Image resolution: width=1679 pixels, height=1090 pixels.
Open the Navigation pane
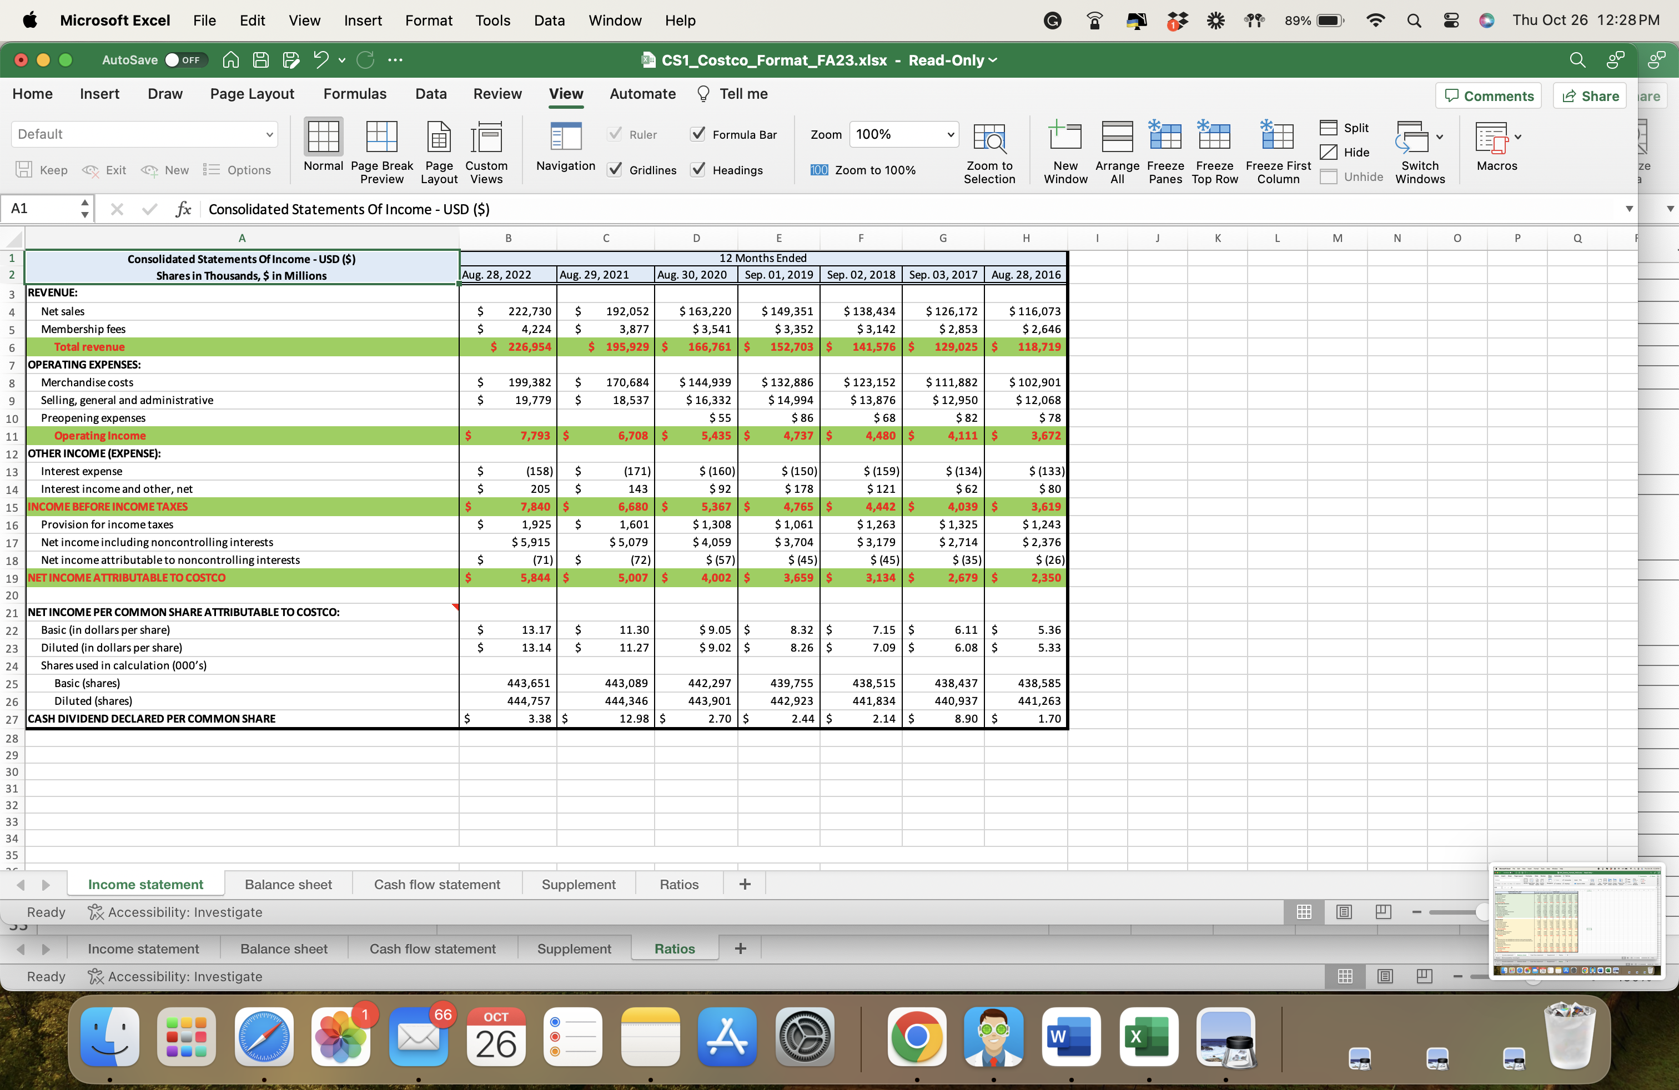pyautogui.click(x=565, y=145)
